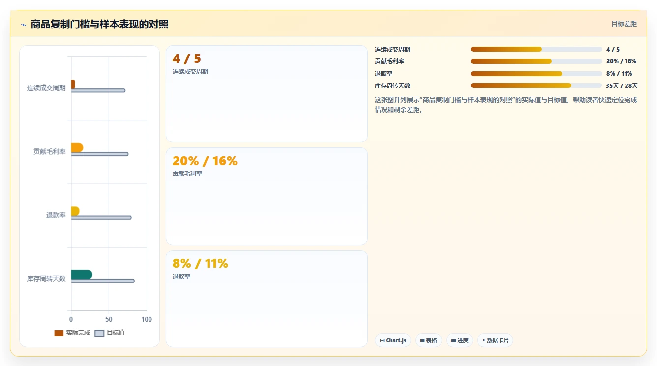This screenshot has width=657, height=366.
Task: Click the 实际完成 legend color swatch
Action: tap(59, 333)
